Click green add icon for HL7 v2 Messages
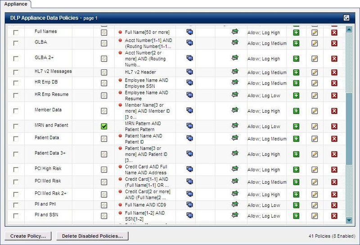 pos(296,73)
